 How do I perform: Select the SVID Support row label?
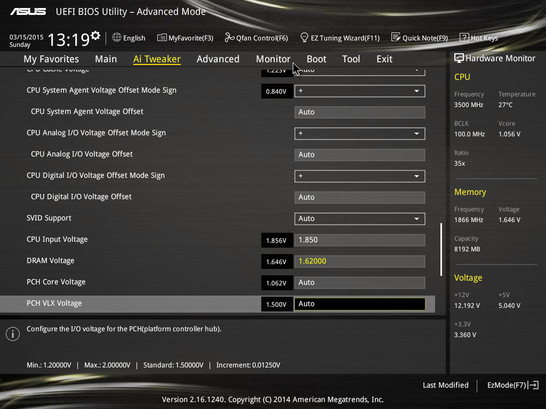(49, 218)
